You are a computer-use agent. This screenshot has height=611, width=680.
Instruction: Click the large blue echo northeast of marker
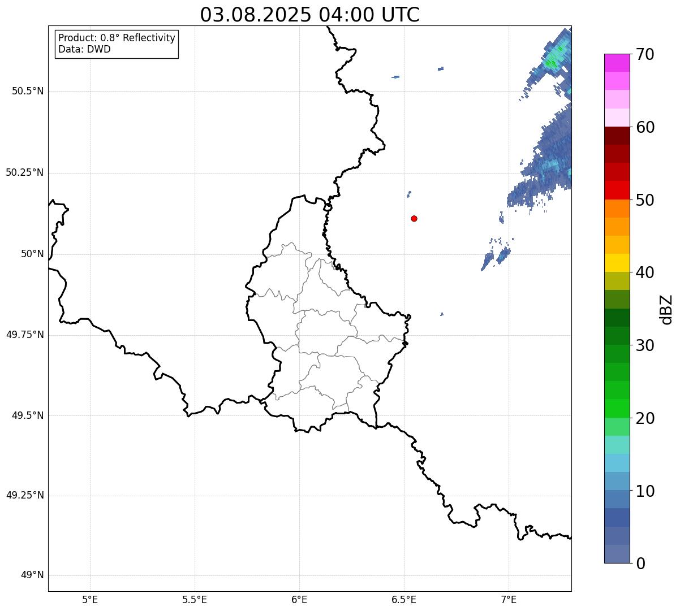tap(546, 158)
